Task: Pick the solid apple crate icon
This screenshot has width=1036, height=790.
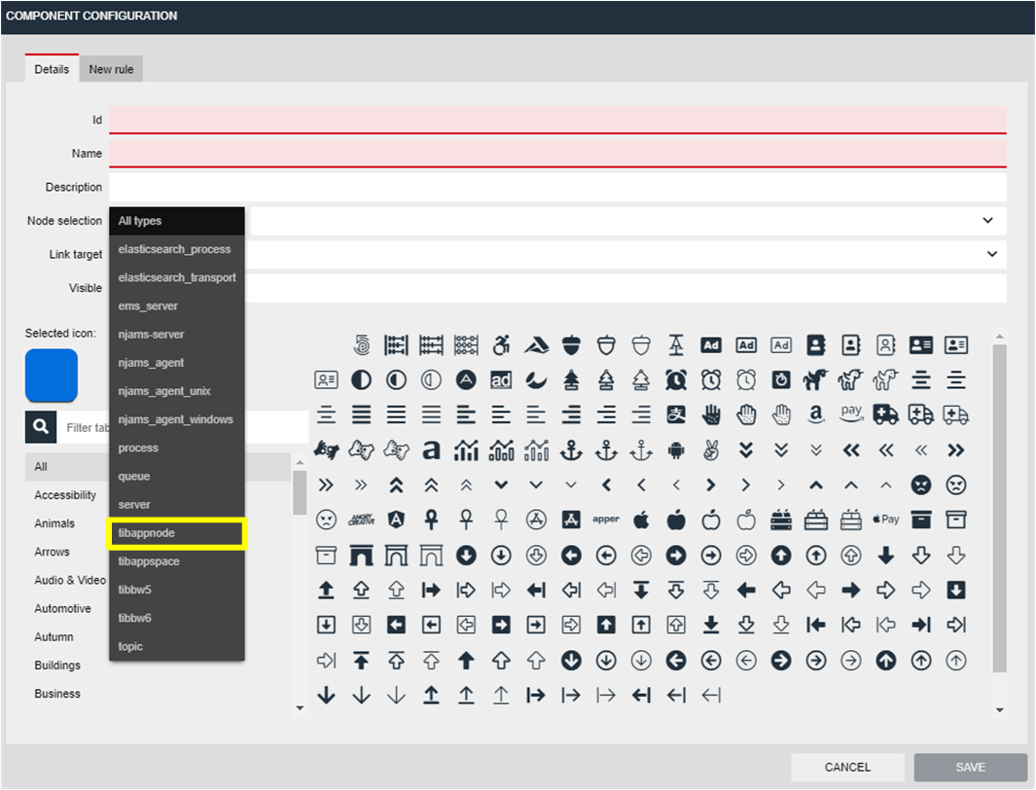Action: pyautogui.click(x=781, y=520)
